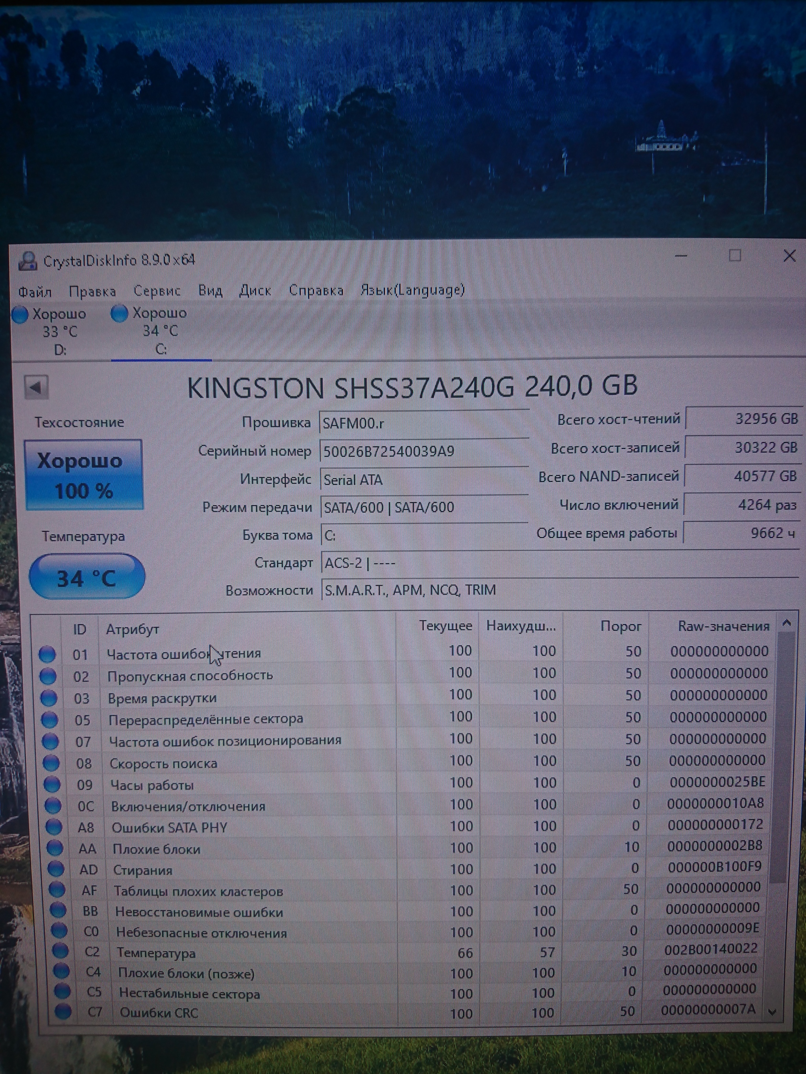Open the Справка menu
The image size is (806, 1074).
(316, 290)
